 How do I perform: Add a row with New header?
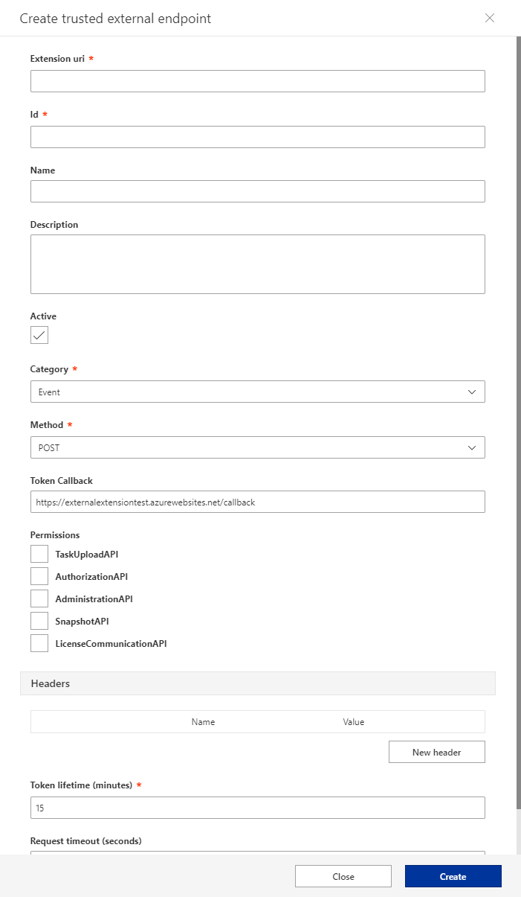(x=436, y=752)
